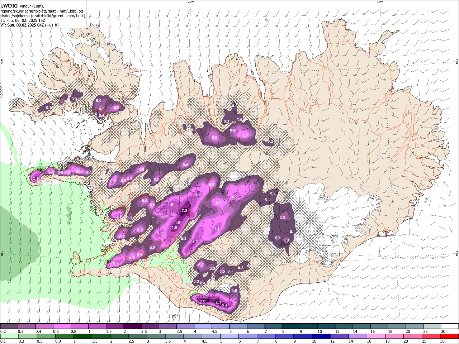459x344 pixels.
Task: Click the 1.9 snowfall value on the map
Action: click(x=178, y=223)
